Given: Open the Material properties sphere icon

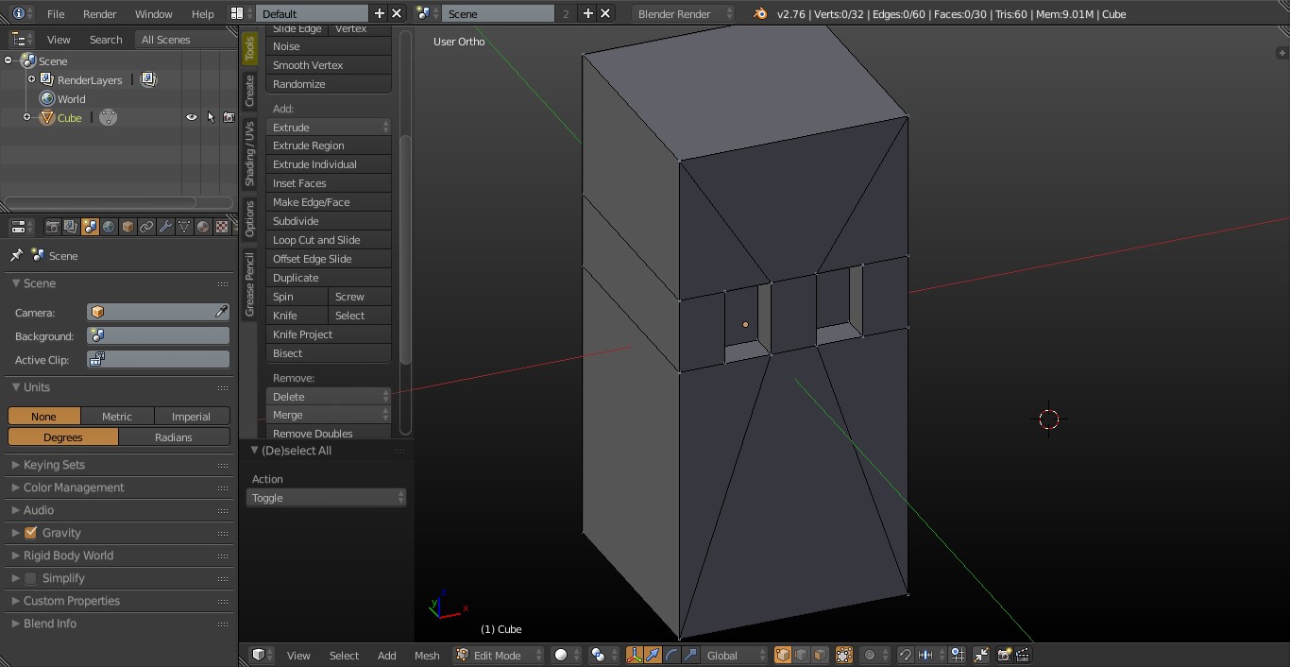Looking at the screenshot, I should click(203, 228).
